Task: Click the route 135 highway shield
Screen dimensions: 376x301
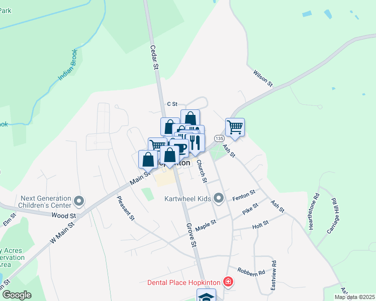Action: (x=219, y=138)
